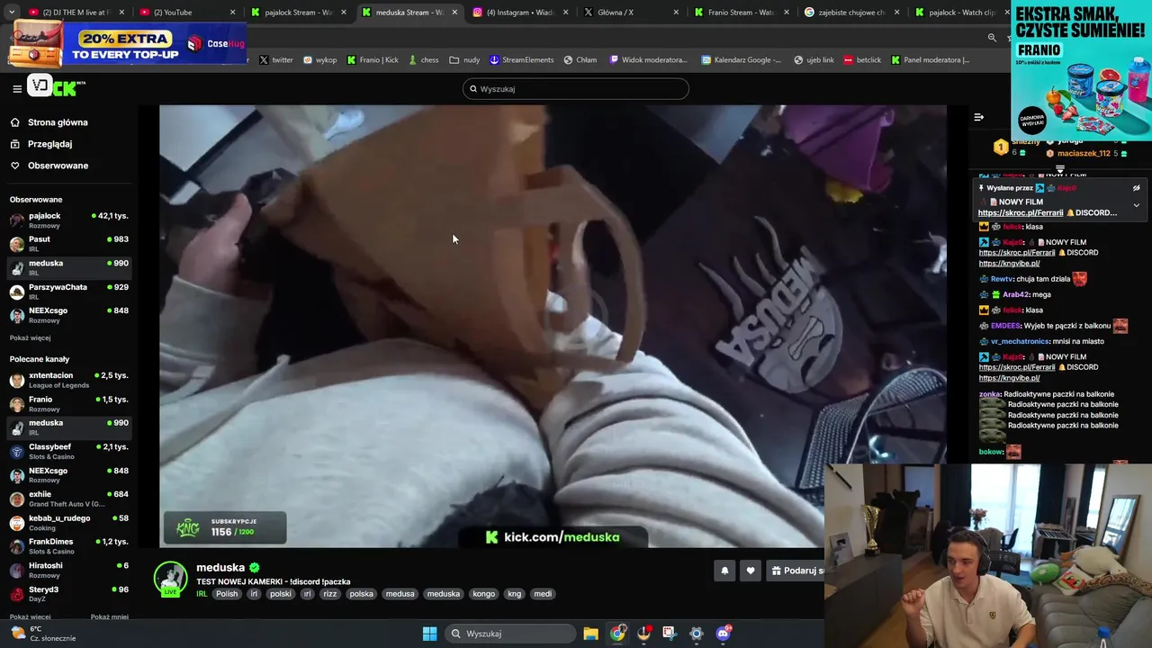Image resolution: width=1152 pixels, height=648 pixels.
Task: Open pajalock channel in followed list
Action: [68, 220]
